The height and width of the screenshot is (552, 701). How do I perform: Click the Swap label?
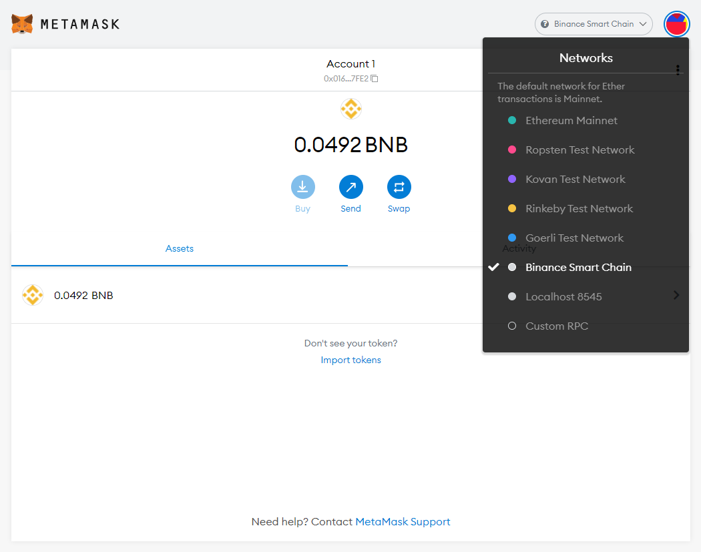point(399,209)
